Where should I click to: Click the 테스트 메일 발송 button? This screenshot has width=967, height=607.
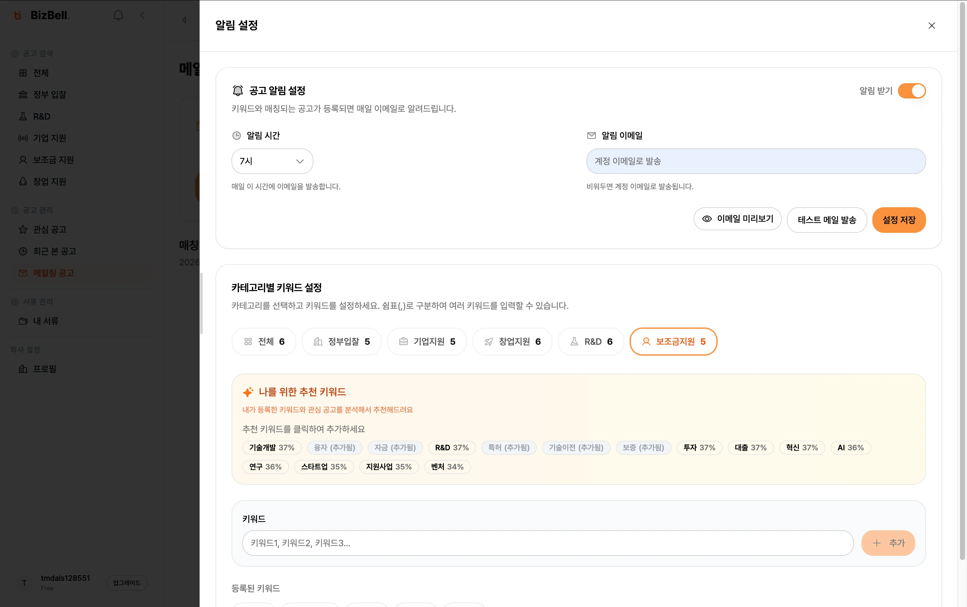pos(827,220)
